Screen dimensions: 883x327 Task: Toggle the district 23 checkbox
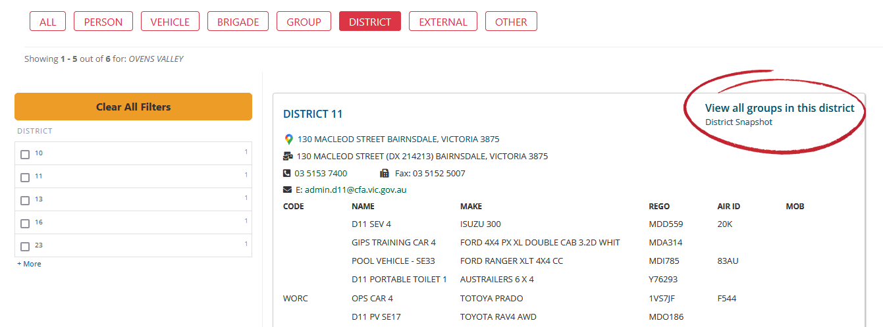[25, 247]
